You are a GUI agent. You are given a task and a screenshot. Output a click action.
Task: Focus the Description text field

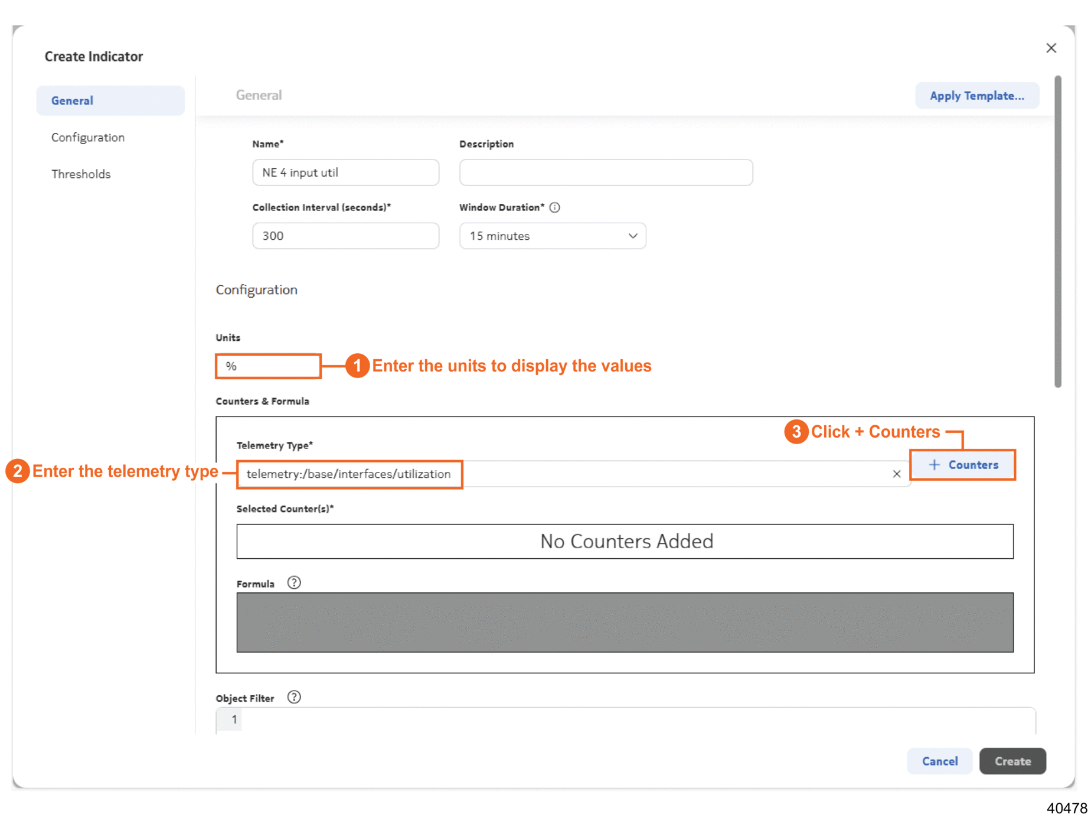pos(605,172)
